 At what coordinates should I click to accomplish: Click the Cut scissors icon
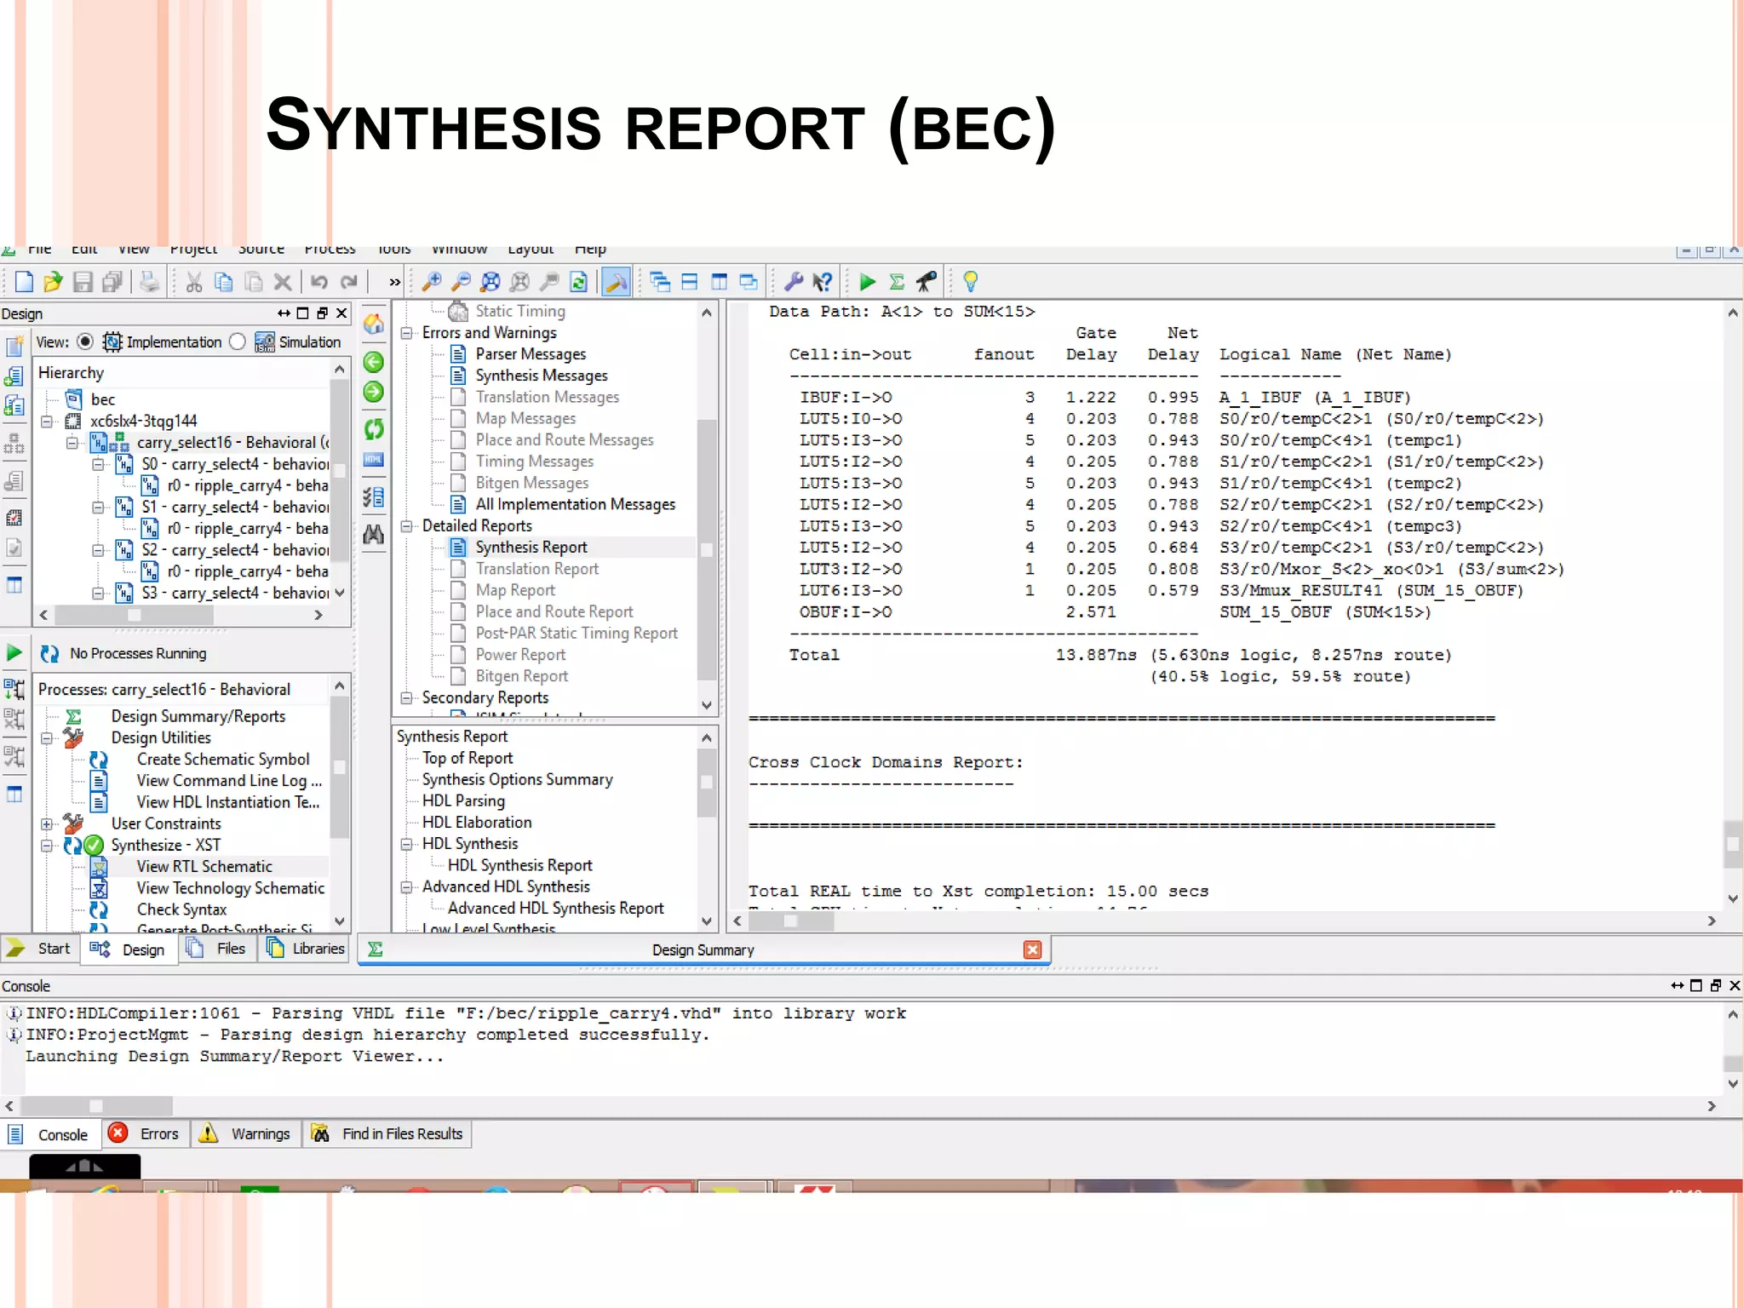pyautogui.click(x=194, y=282)
